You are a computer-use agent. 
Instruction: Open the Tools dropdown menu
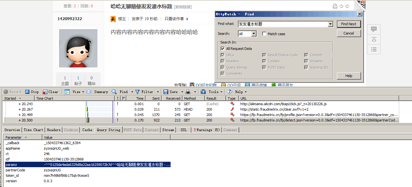(x=213, y=92)
